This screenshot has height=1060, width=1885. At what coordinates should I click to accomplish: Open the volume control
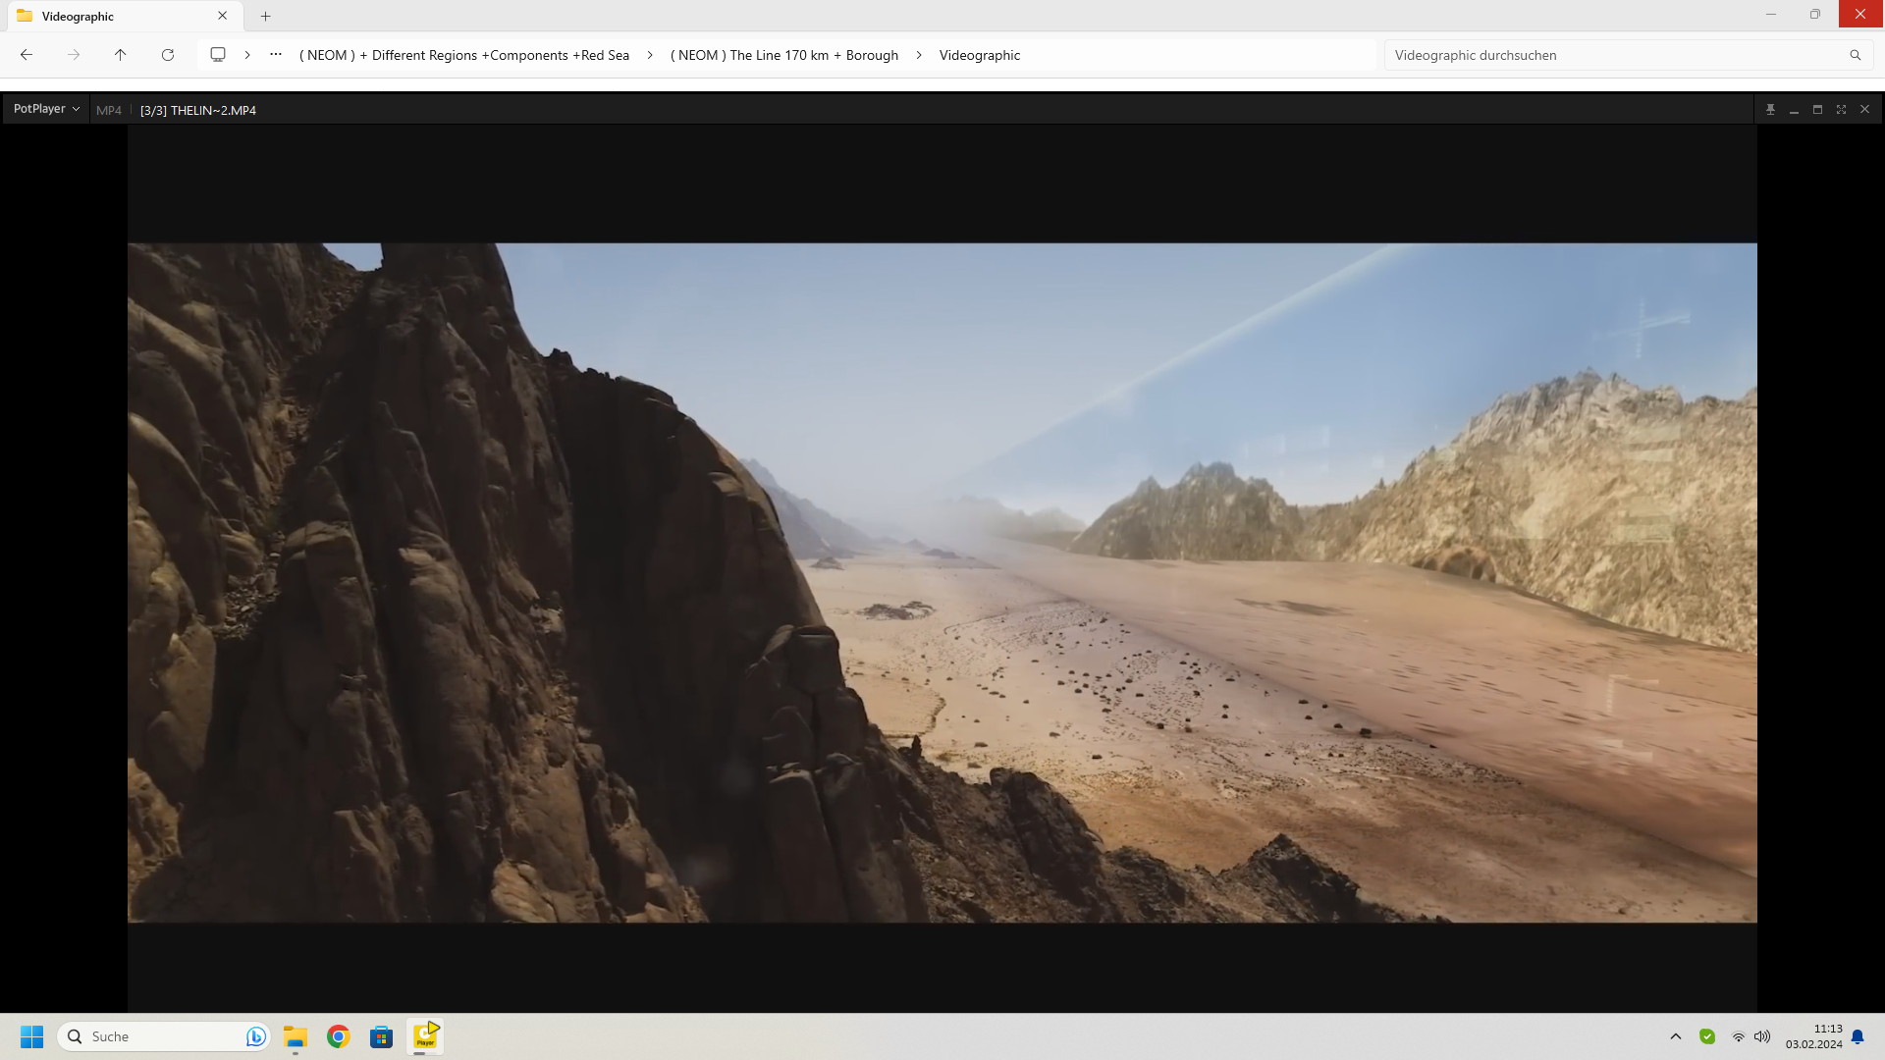click(x=1762, y=1037)
